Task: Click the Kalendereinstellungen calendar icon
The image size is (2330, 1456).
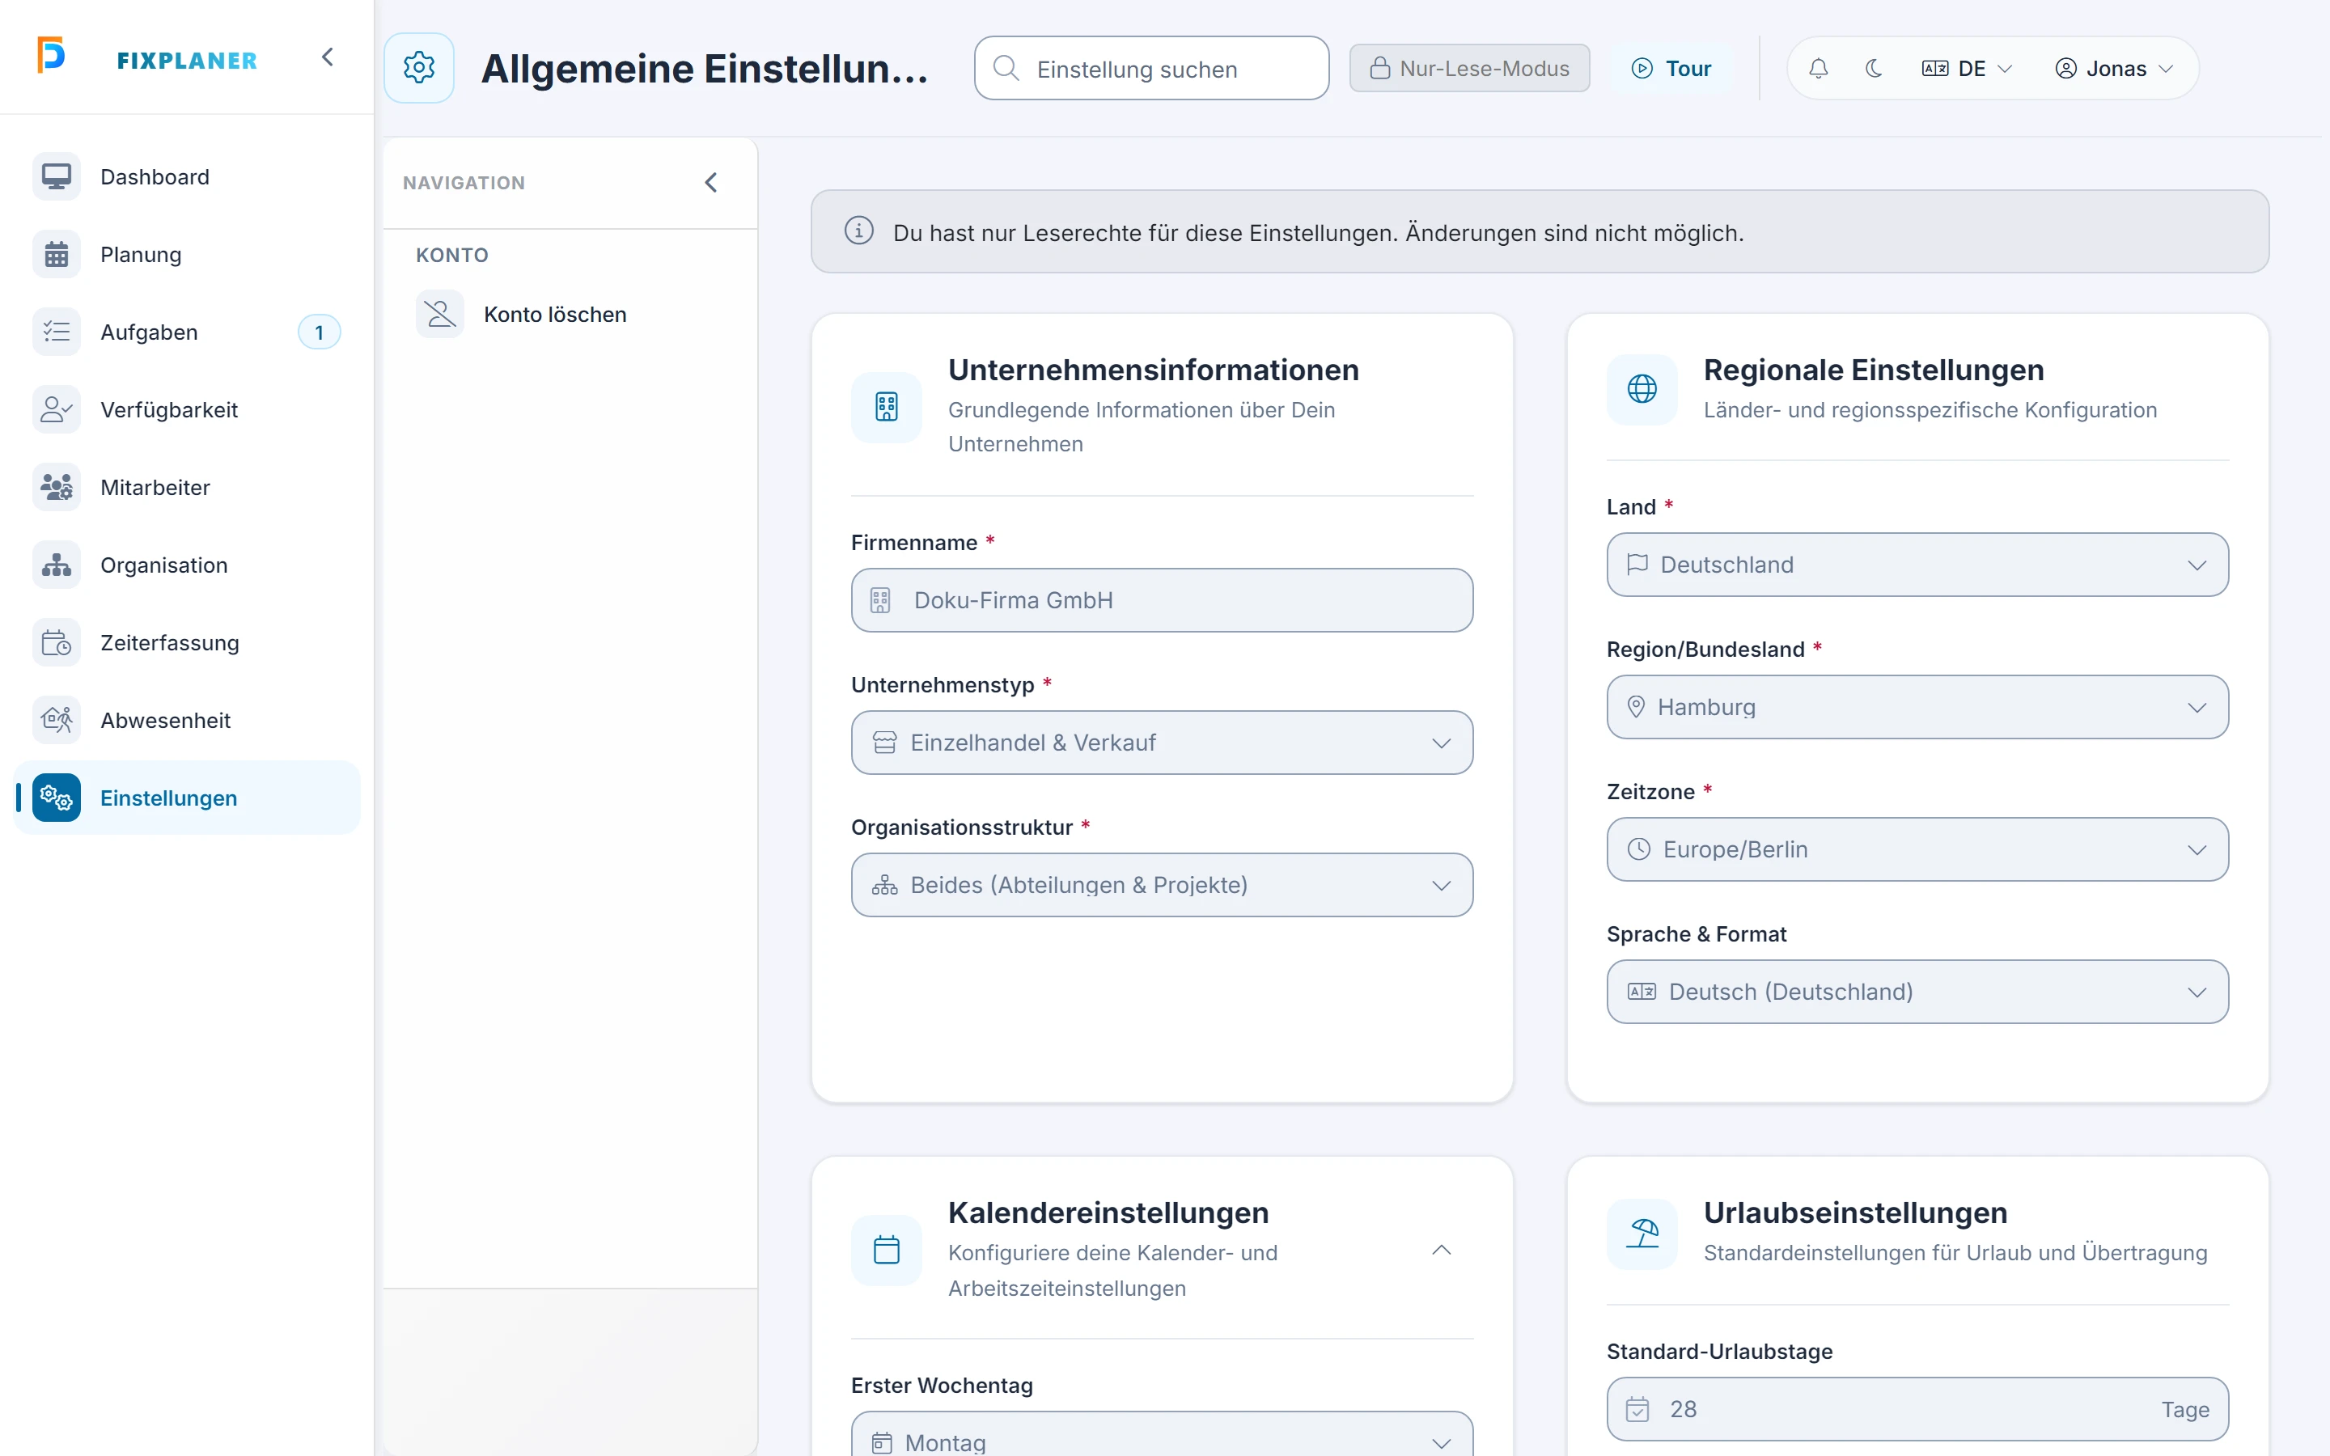Action: click(886, 1250)
